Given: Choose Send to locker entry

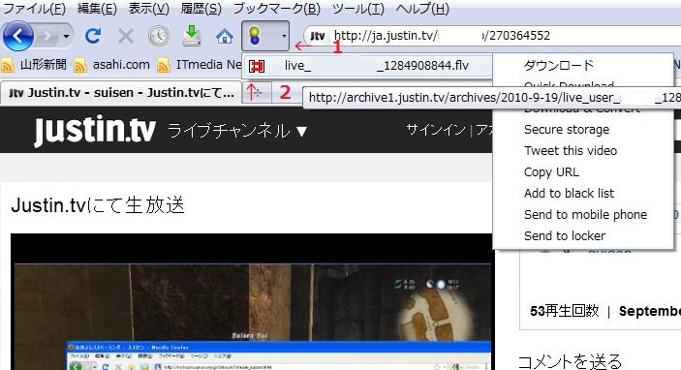Looking at the screenshot, I should 565,235.
